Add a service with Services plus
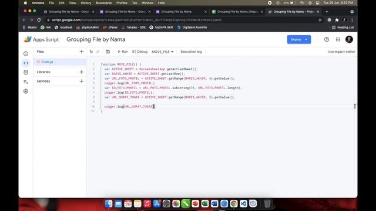376x211 pixels. 82,81
